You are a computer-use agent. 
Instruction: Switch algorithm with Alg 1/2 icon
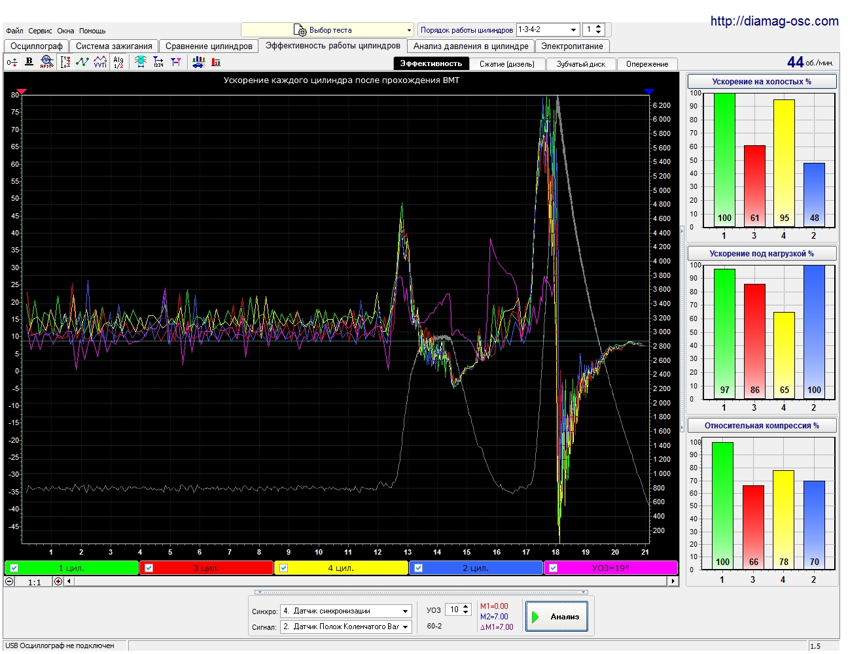pyautogui.click(x=118, y=61)
